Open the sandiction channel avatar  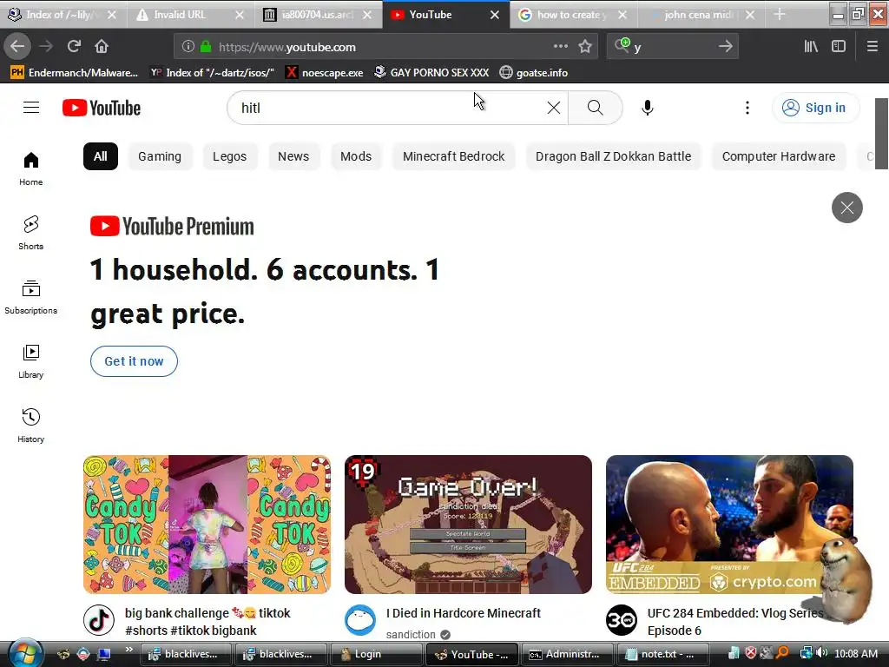point(360,620)
